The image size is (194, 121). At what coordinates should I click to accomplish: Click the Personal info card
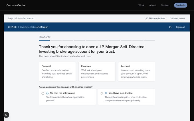pyautogui.click(x=57, y=72)
